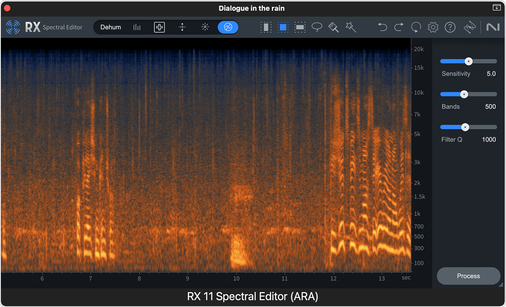Open the settings gear
506x307 pixels.
433,27
